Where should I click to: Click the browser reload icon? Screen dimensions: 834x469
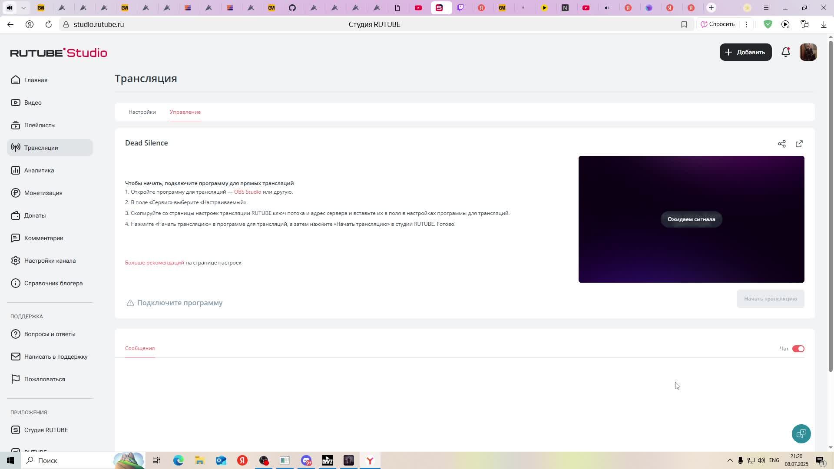(49, 24)
